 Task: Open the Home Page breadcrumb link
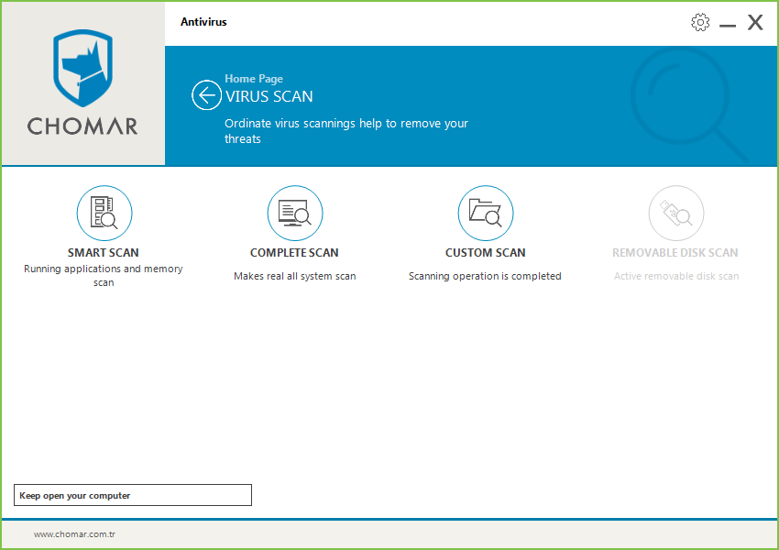point(254,79)
